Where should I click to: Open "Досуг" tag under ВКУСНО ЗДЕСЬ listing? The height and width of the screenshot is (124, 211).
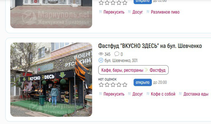click(137, 94)
